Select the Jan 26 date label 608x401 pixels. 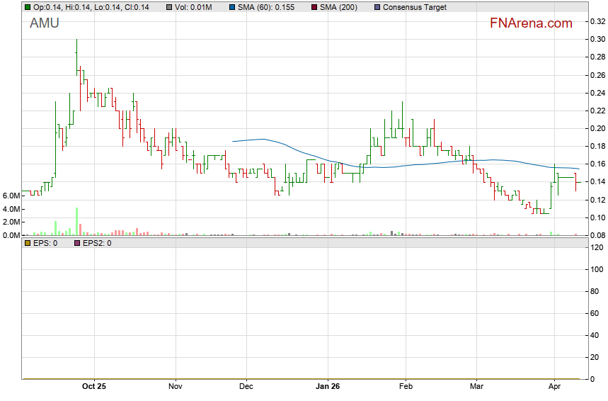pos(328,387)
